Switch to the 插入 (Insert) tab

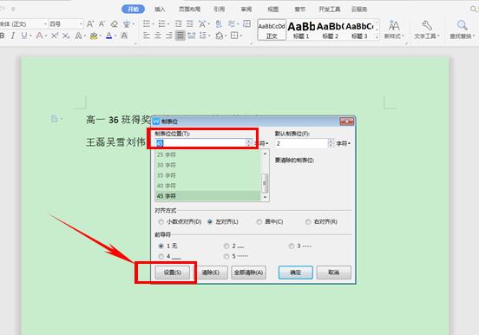click(x=160, y=10)
